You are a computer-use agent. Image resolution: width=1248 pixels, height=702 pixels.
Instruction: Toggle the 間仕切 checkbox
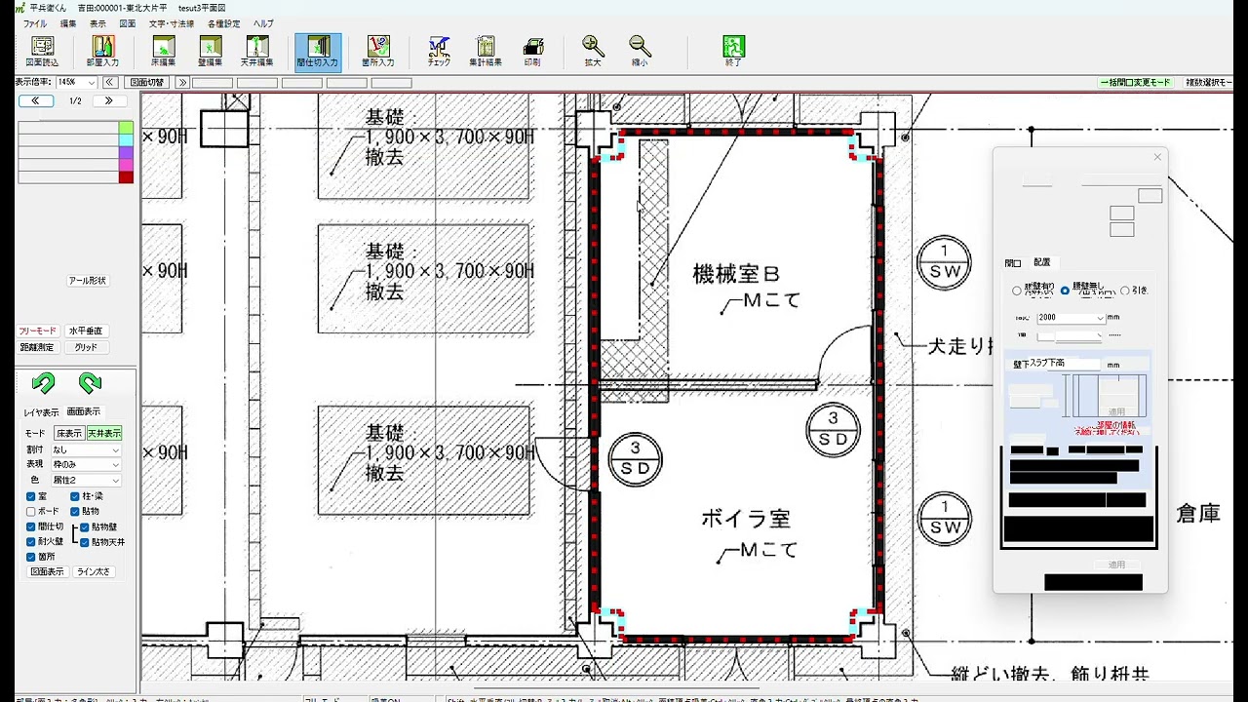31,526
